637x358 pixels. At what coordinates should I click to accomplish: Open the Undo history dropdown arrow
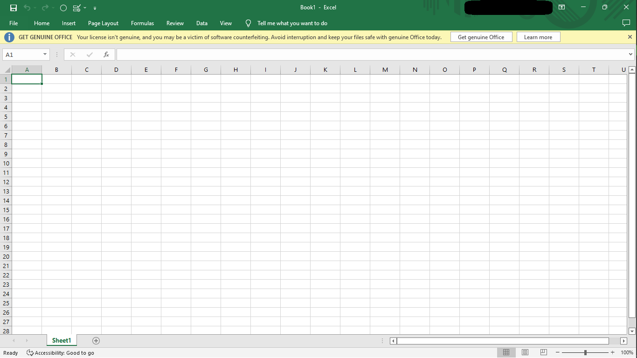pos(35,8)
